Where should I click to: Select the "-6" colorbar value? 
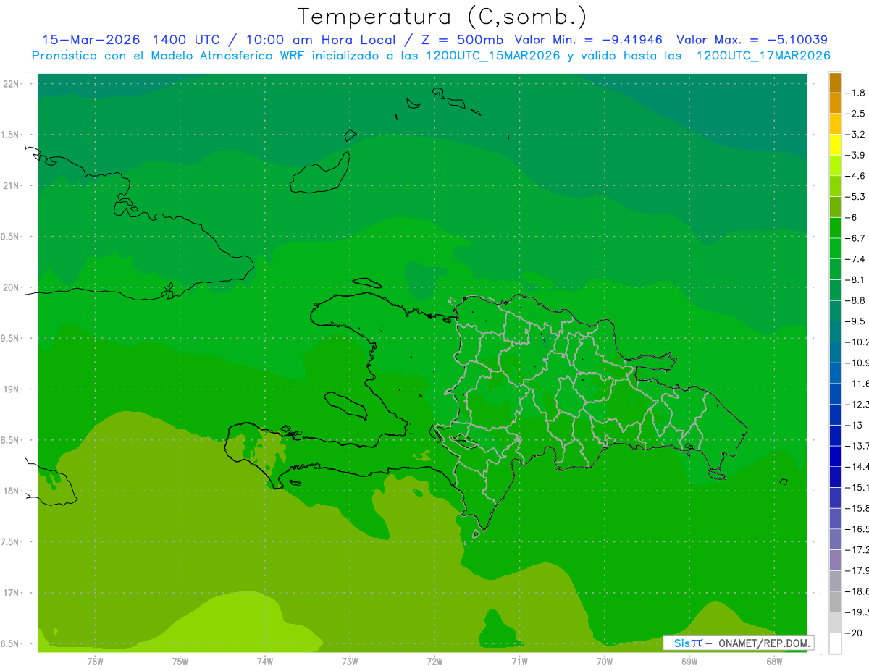[x=852, y=218]
